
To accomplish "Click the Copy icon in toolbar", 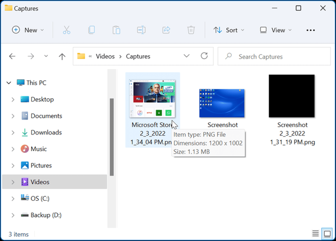I will click(91, 30).
